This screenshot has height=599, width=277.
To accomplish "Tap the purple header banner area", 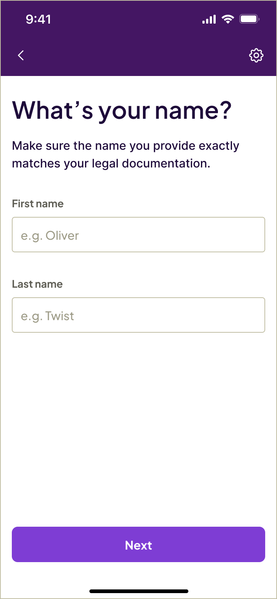I will click(x=138, y=39).
